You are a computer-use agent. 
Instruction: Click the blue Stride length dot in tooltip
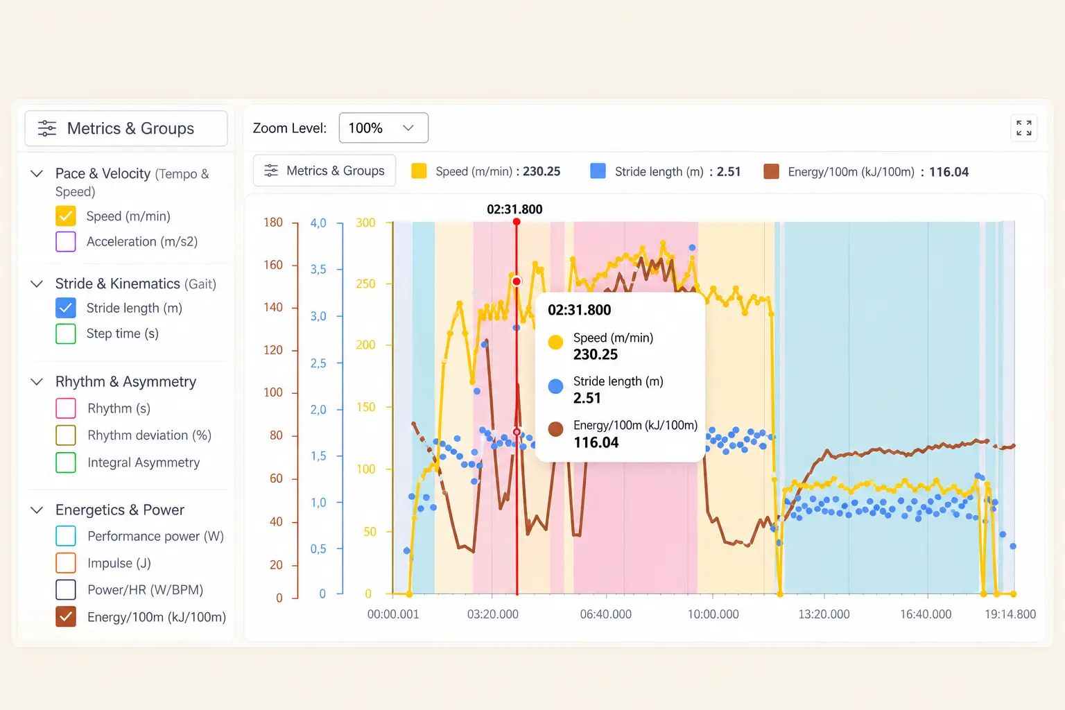pos(555,386)
